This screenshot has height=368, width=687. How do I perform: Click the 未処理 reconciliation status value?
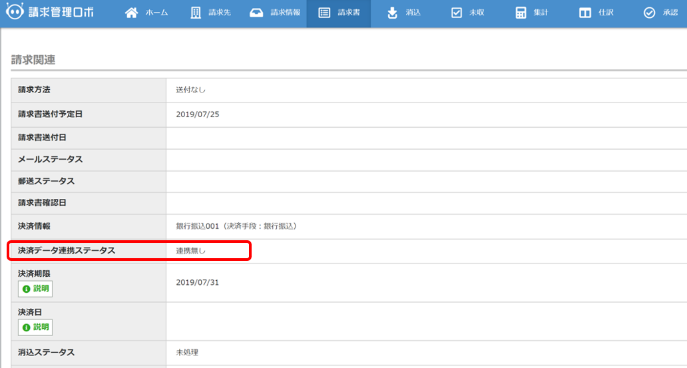187,353
